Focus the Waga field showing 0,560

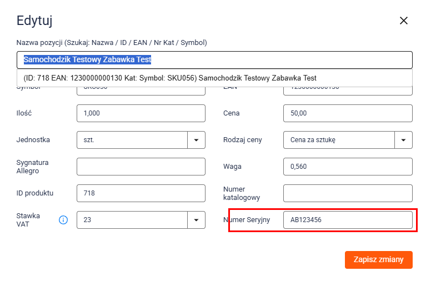point(348,167)
